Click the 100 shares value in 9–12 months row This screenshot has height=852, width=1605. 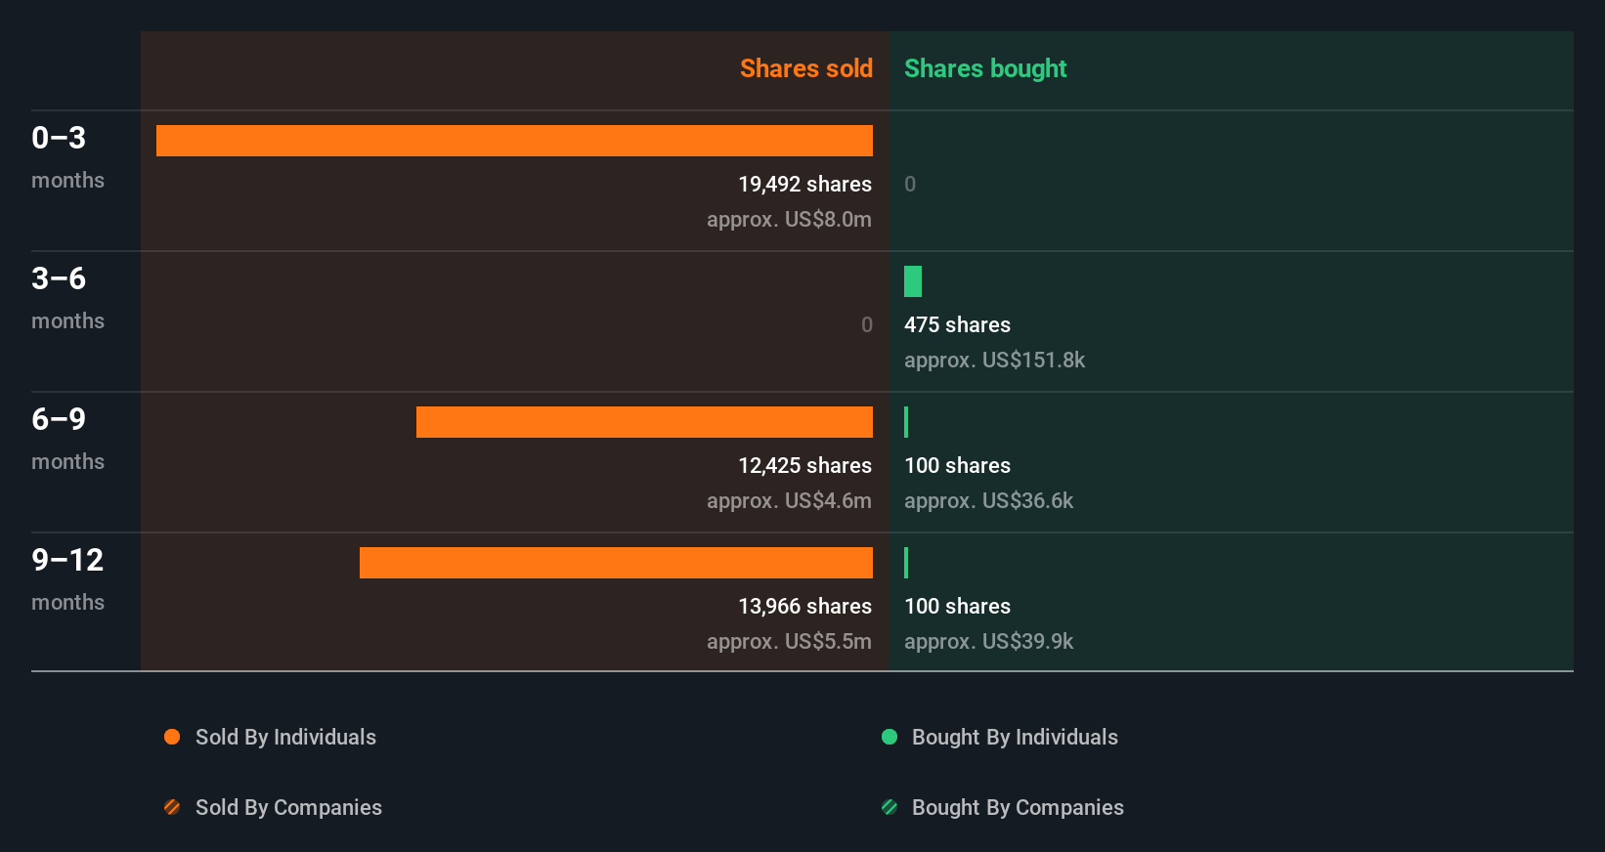(x=957, y=606)
